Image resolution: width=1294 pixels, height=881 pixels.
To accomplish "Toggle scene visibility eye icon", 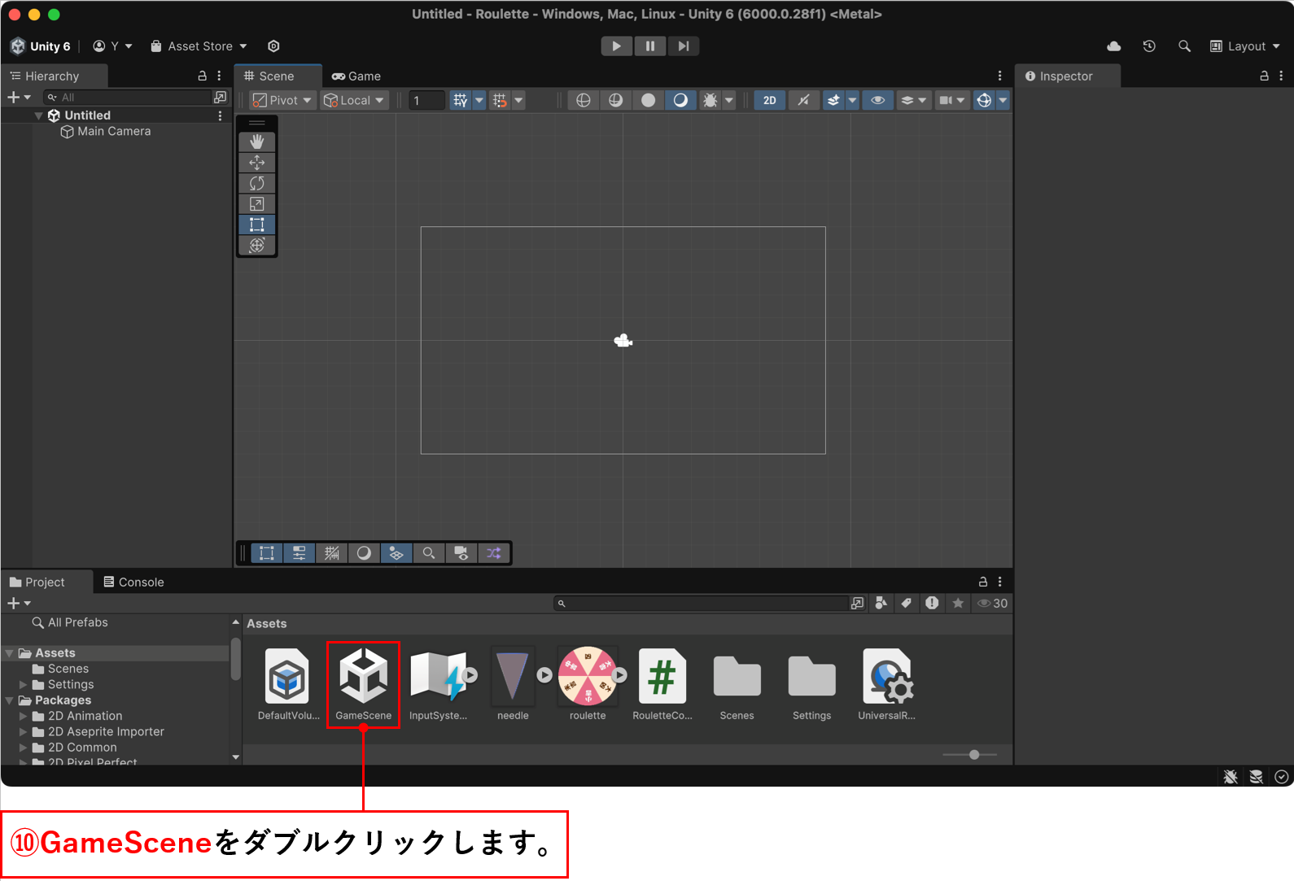I will pyautogui.click(x=878, y=100).
